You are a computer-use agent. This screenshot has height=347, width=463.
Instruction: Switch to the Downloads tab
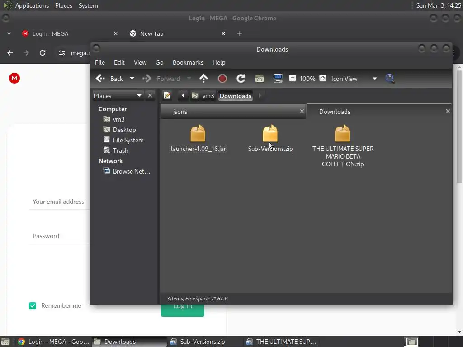click(x=379, y=112)
